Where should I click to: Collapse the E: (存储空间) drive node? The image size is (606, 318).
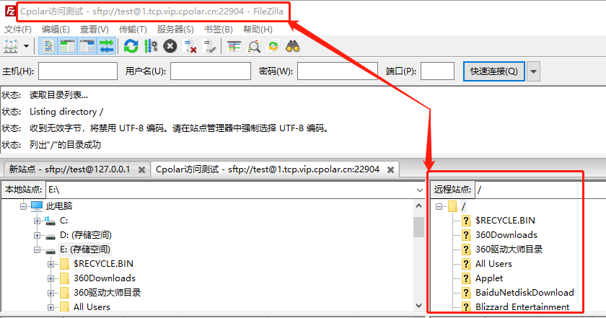coord(37,250)
